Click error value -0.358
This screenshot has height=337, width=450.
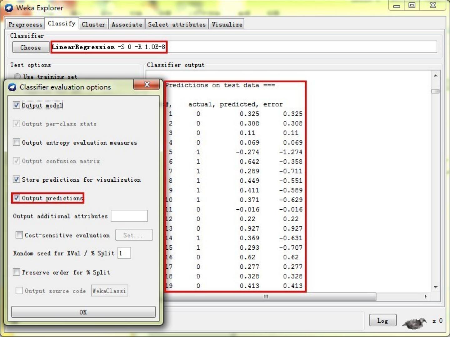click(291, 162)
